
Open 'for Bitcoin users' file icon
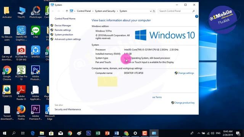point(7,33)
